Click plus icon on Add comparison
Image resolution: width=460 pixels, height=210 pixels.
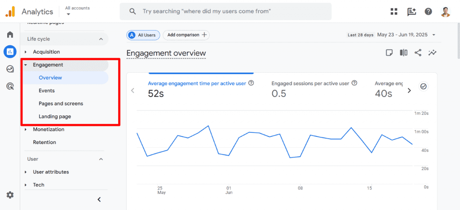(x=204, y=35)
